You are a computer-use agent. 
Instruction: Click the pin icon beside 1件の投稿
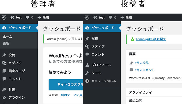click(131, 63)
